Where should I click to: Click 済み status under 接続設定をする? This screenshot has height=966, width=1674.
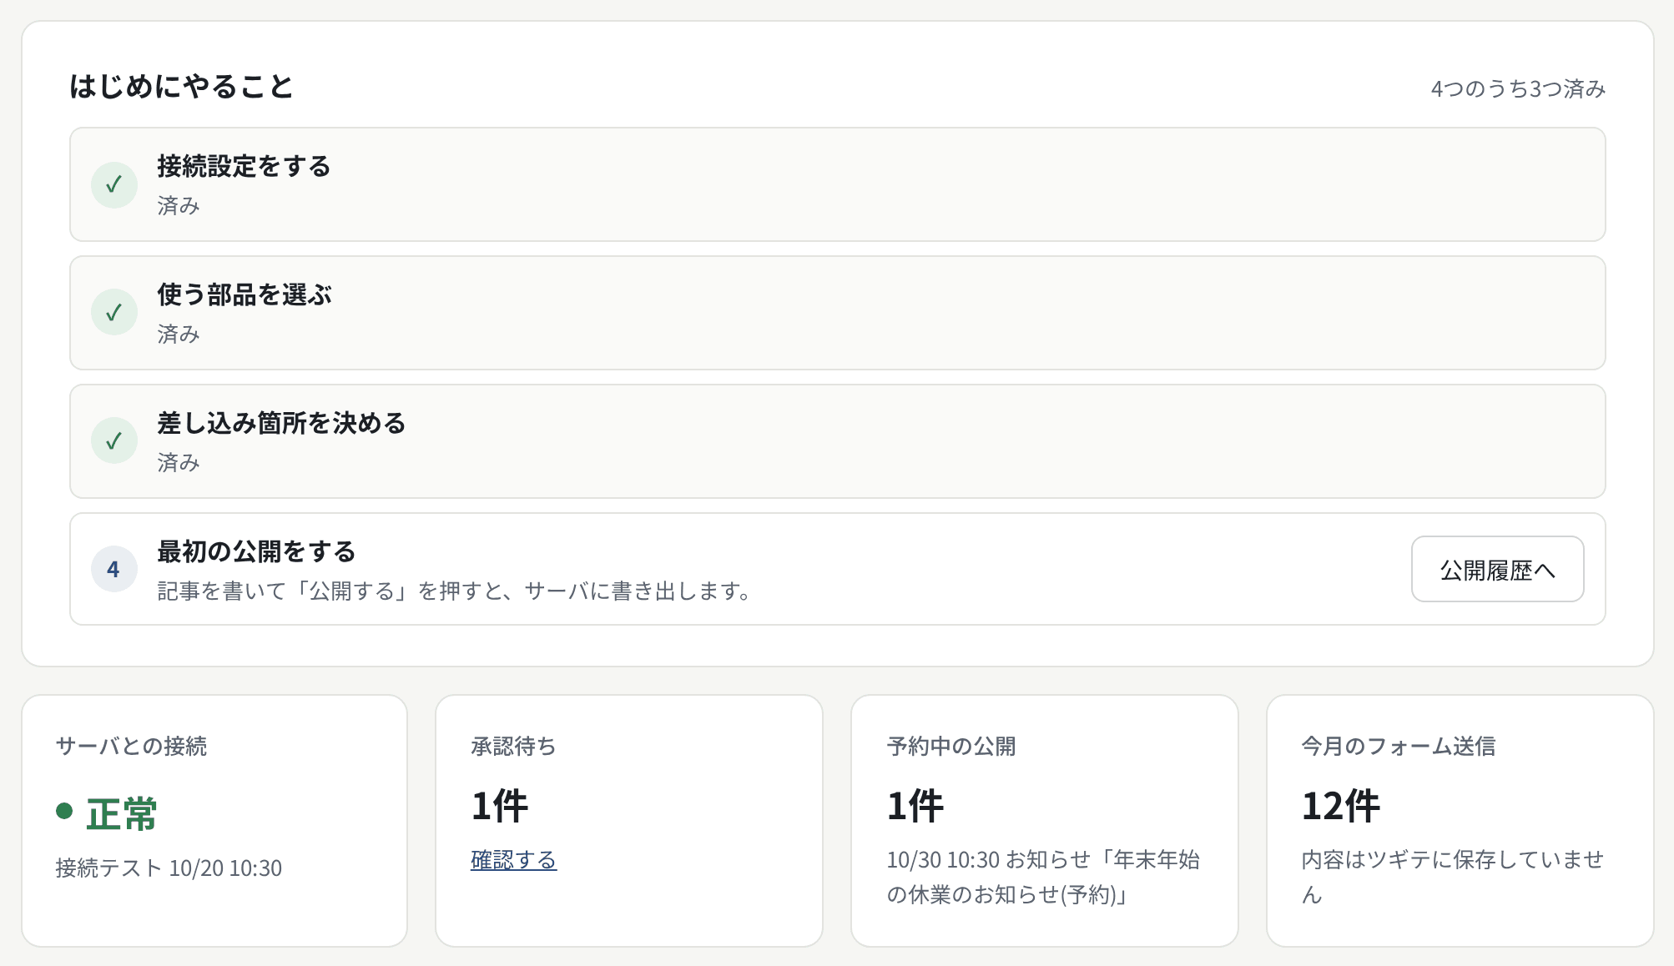[x=179, y=205]
